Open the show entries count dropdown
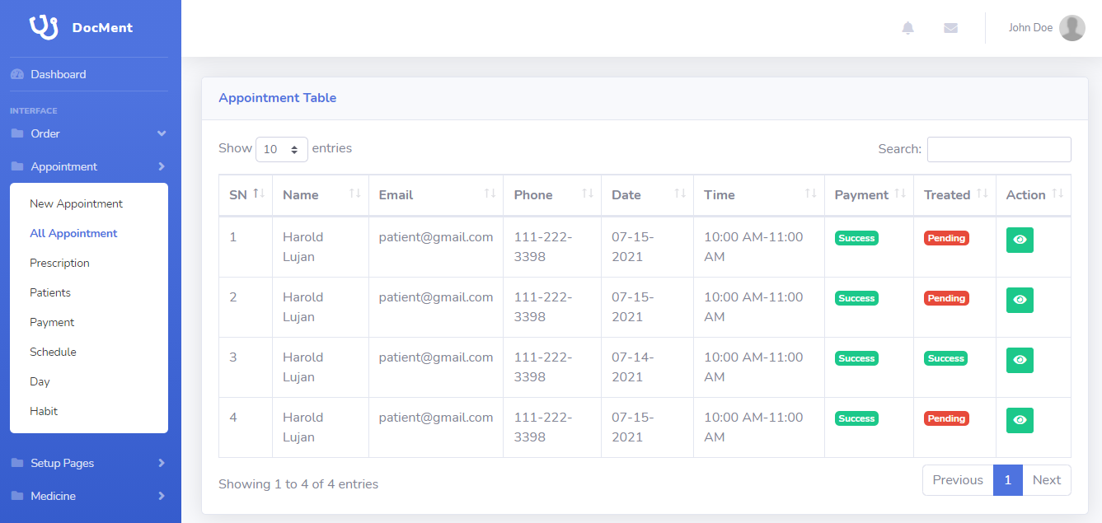 click(281, 149)
